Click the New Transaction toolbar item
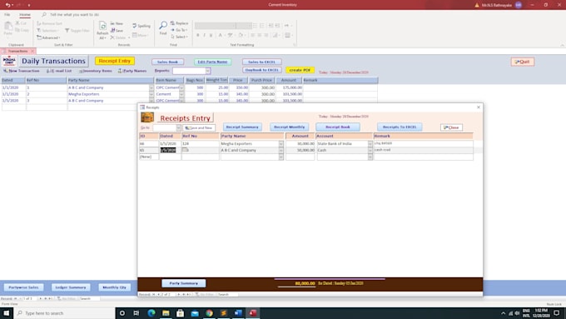The width and height of the screenshot is (566, 319). (x=22, y=71)
